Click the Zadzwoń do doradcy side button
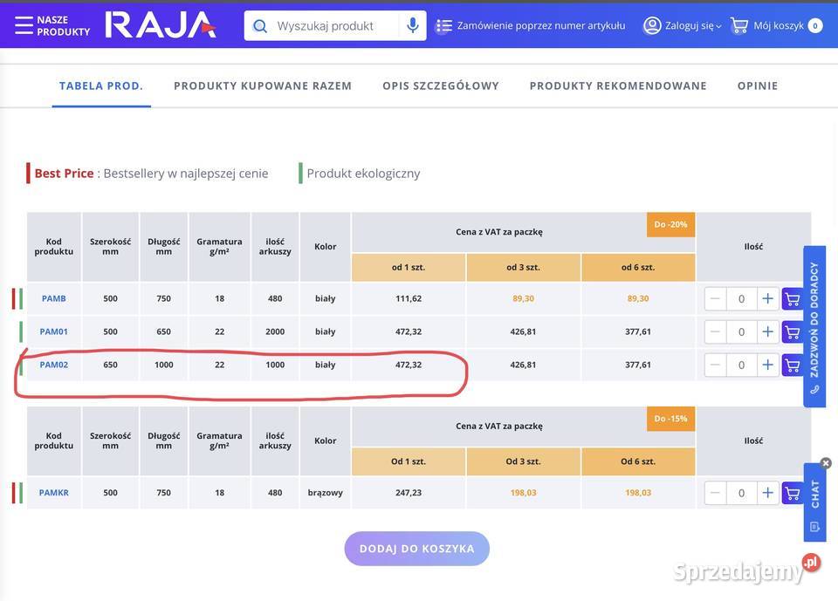 tap(814, 327)
